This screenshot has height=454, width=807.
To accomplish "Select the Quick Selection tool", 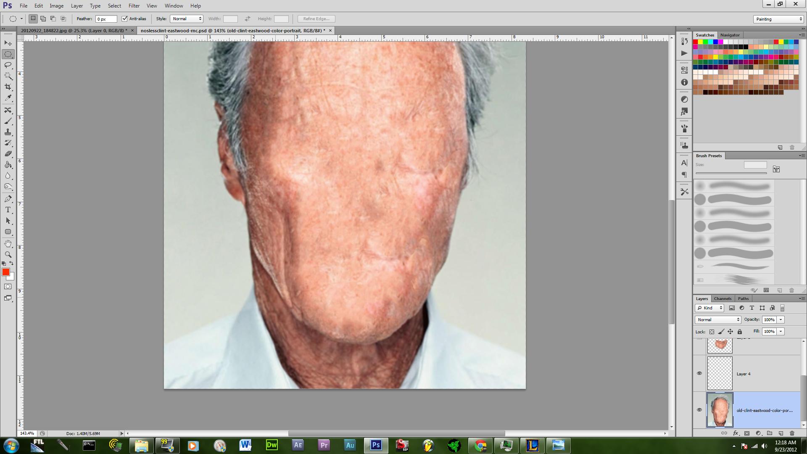I will (8, 76).
